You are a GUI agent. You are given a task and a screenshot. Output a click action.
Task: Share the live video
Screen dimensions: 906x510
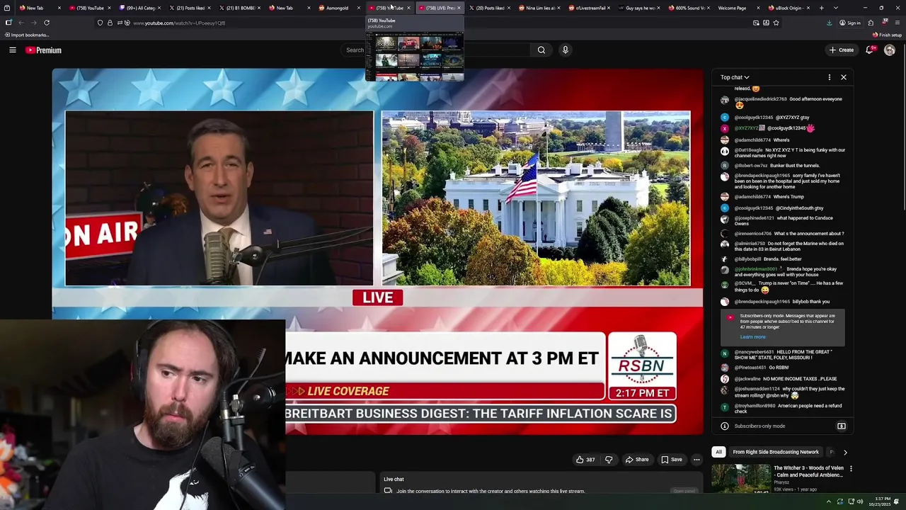tap(636, 460)
